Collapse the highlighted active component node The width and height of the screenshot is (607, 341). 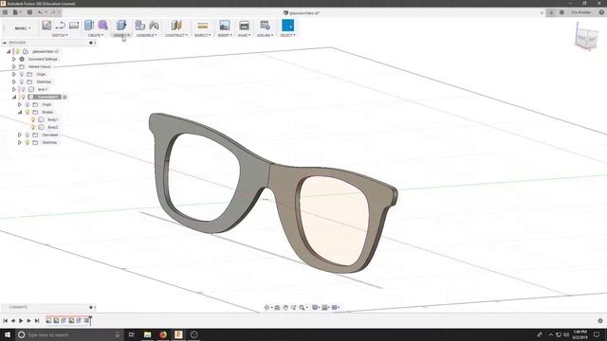14,97
